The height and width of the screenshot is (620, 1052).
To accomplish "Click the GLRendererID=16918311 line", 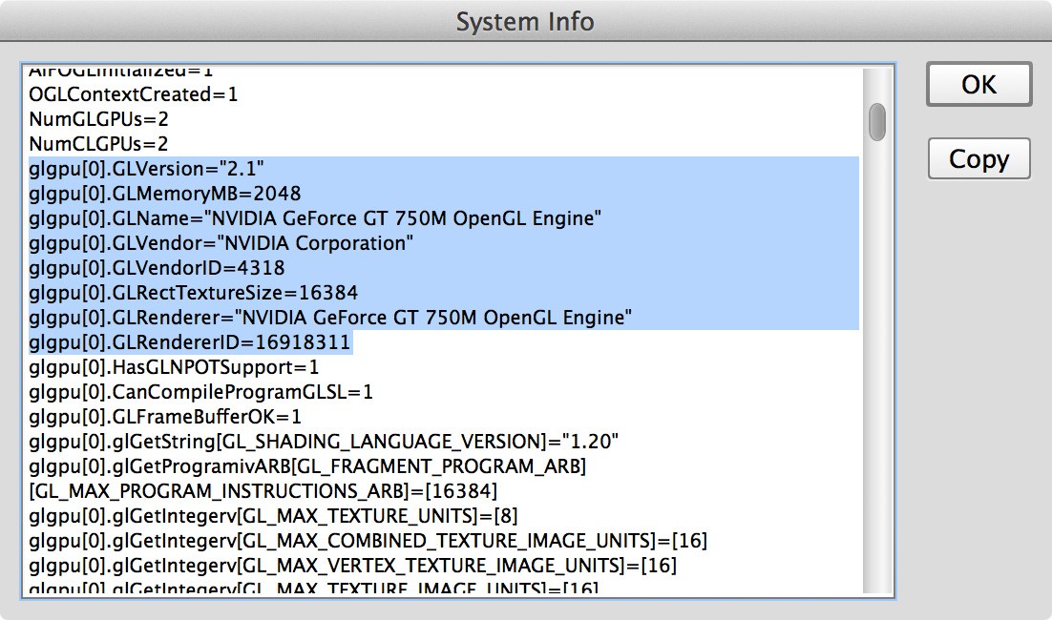I will pos(190,341).
